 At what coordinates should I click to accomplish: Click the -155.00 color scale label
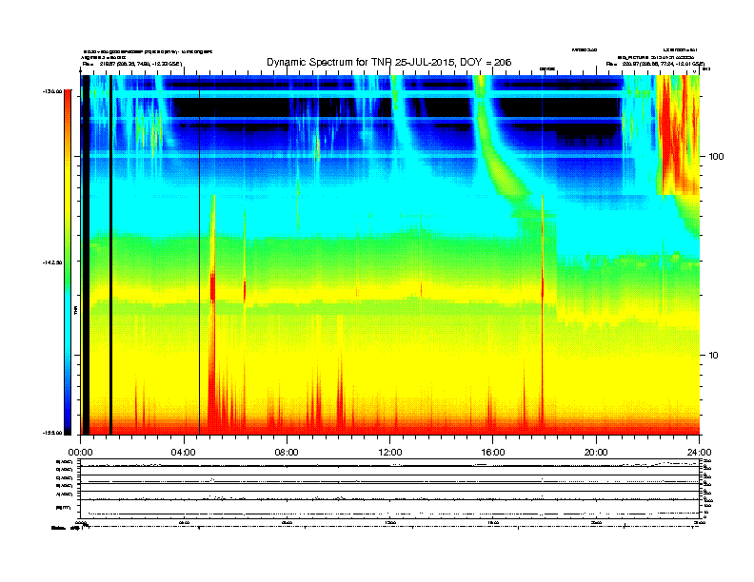pos(52,433)
